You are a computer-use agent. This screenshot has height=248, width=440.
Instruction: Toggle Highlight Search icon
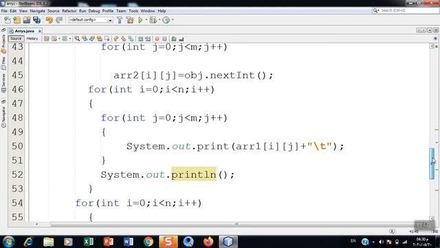pos(100,39)
